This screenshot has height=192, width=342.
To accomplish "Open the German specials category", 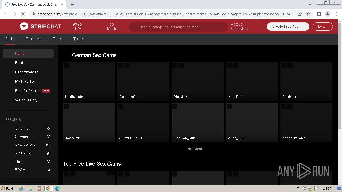I will point(28,137).
